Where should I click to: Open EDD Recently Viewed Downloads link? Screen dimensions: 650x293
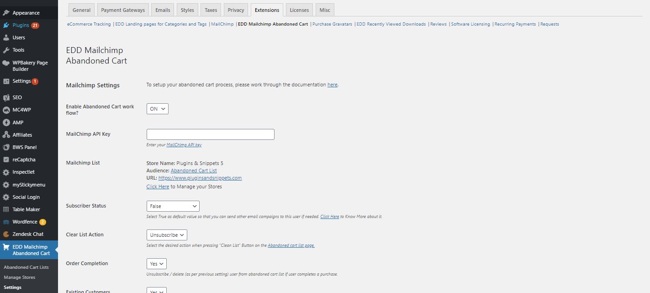[391, 24]
